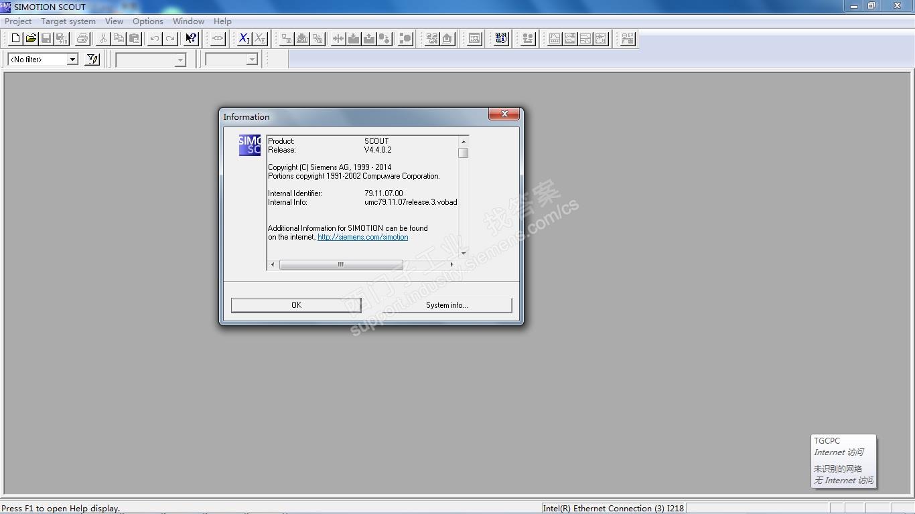
Task: Click the info box scroll left arrow
Action: click(x=273, y=264)
